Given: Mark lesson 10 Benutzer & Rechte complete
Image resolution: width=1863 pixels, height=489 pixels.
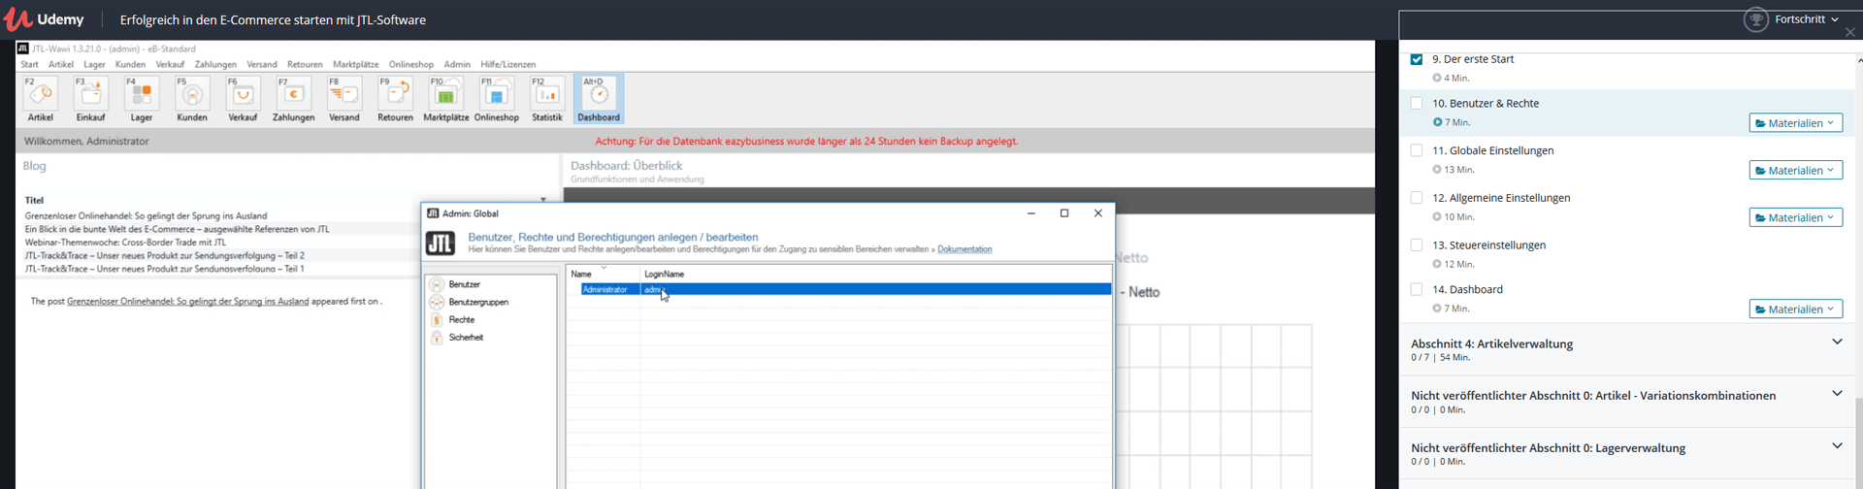Looking at the screenshot, I should click(x=1417, y=103).
